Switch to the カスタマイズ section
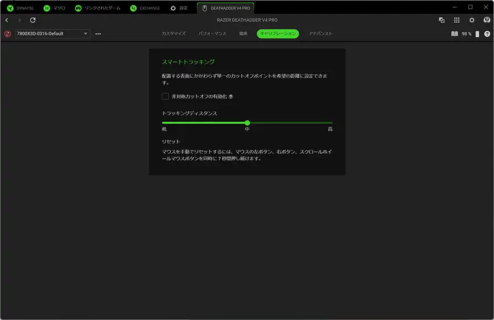Viewport: 494px width, 320px height. pyautogui.click(x=173, y=33)
